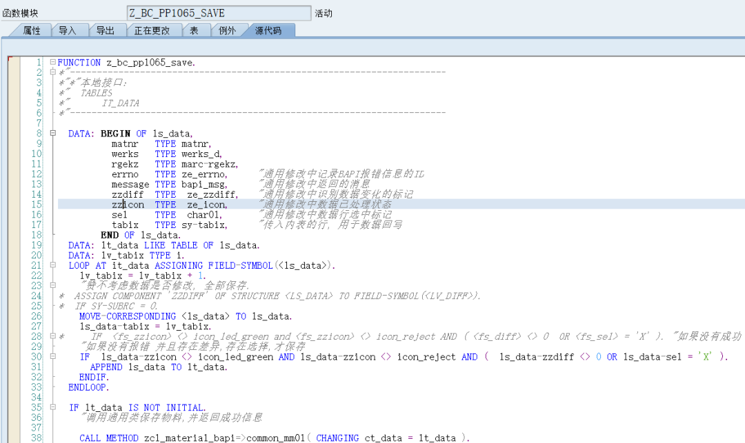The width and height of the screenshot is (745, 443).
Task: Click 'sy-tabix' type on line 17
Action: pos(204,225)
